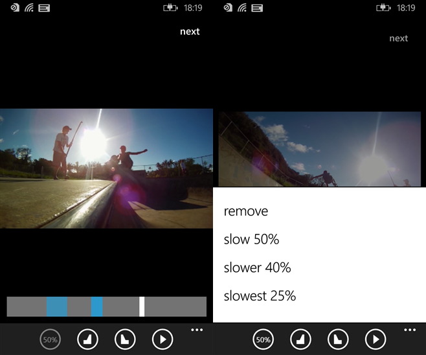Choose slower 40% speed option
426x355 pixels.
(257, 268)
